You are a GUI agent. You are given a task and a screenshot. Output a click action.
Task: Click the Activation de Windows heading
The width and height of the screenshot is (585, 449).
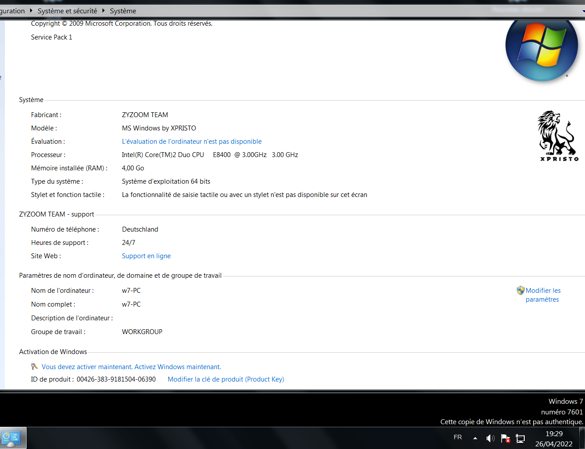coord(53,352)
